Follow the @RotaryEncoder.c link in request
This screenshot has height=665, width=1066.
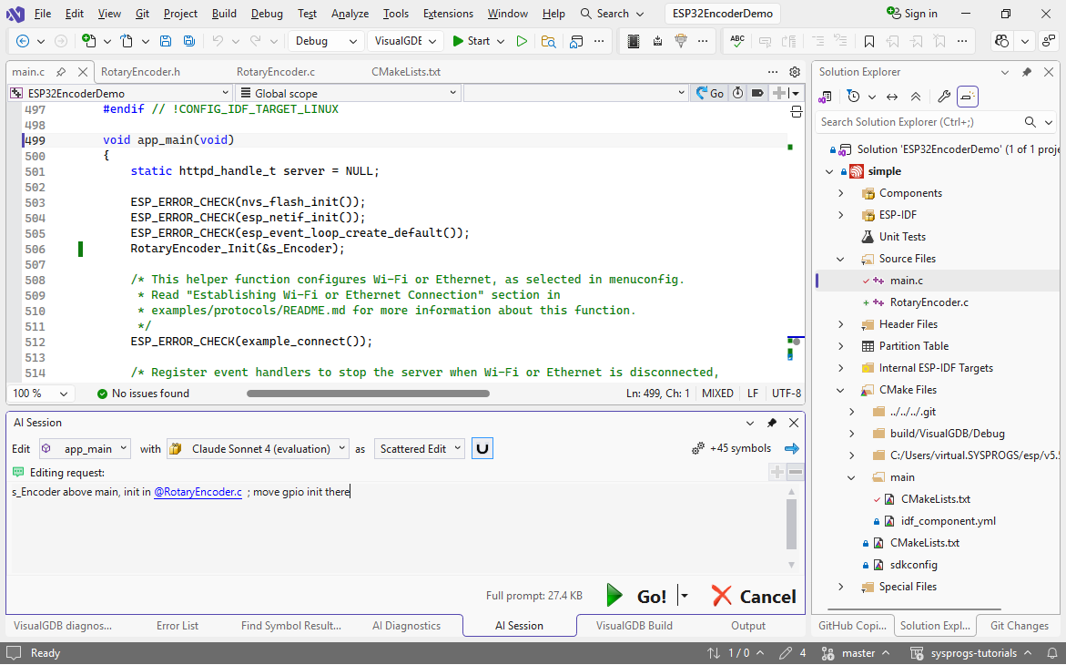[198, 492]
